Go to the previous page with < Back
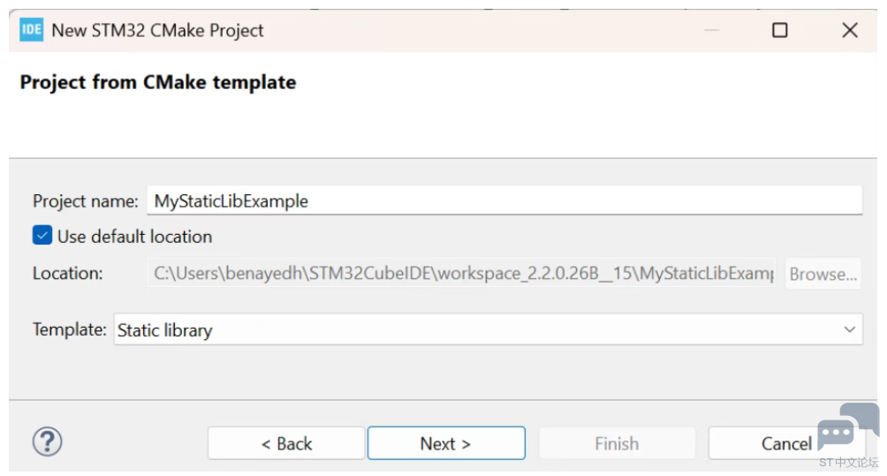This screenshot has height=476, width=887. (286, 443)
